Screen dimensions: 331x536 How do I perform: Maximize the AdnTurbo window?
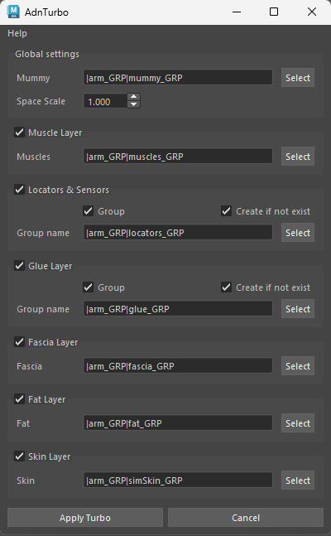pos(274,12)
